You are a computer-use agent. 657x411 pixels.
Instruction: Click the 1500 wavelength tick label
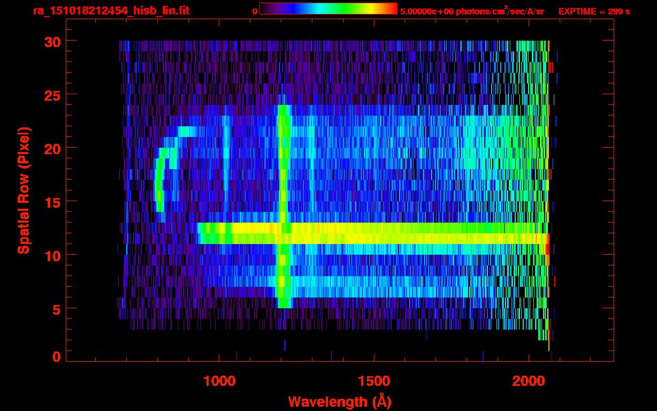pyautogui.click(x=373, y=381)
